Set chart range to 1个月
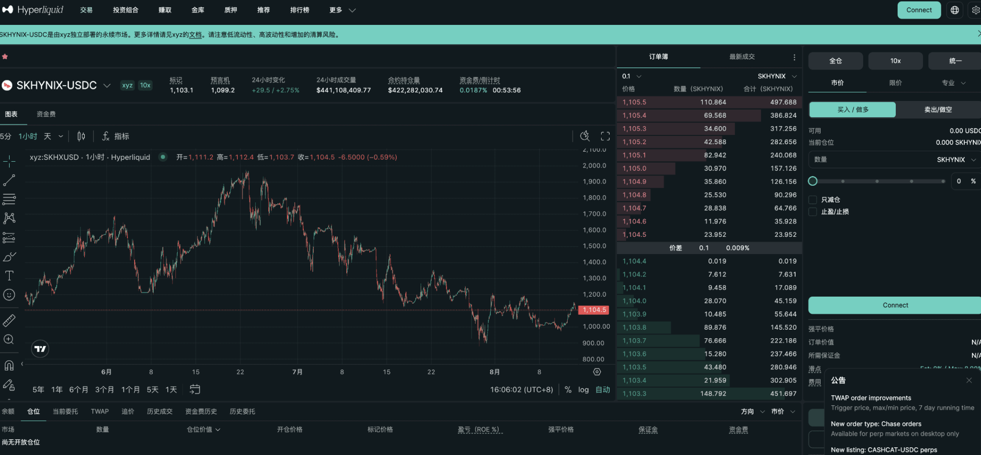Image resolution: width=981 pixels, height=455 pixels. [130, 389]
